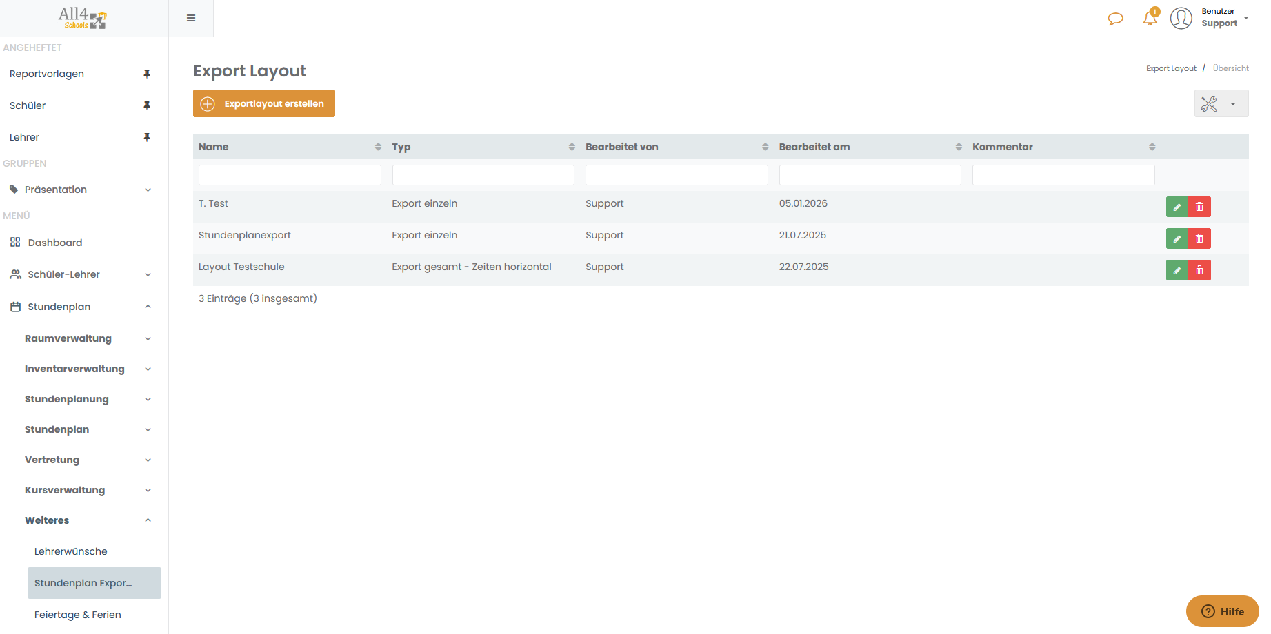
Task: Sort table by Bearbeitet von column
Action: [765, 147]
